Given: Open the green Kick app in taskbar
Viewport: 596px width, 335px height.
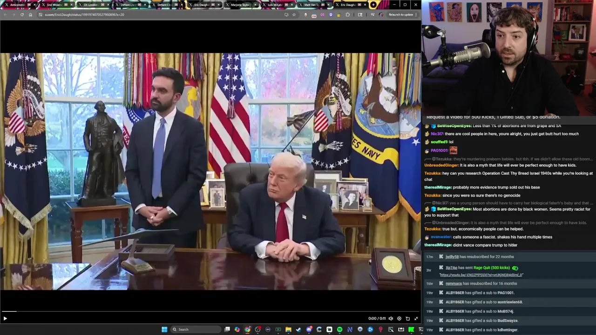Looking at the screenshot, I should tap(412, 329).
